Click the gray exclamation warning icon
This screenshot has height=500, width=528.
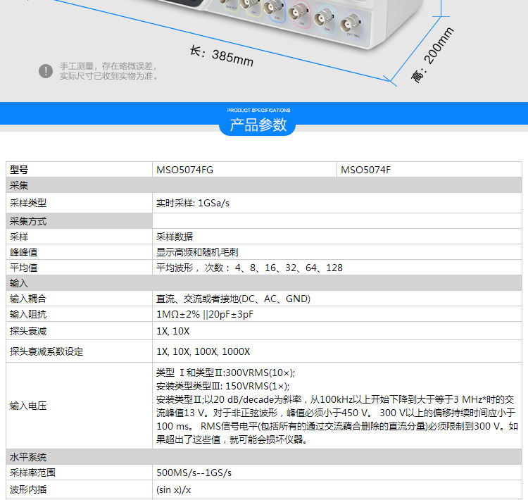(x=46, y=70)
